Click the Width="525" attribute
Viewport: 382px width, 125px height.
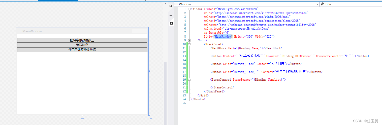pos(264,37)
